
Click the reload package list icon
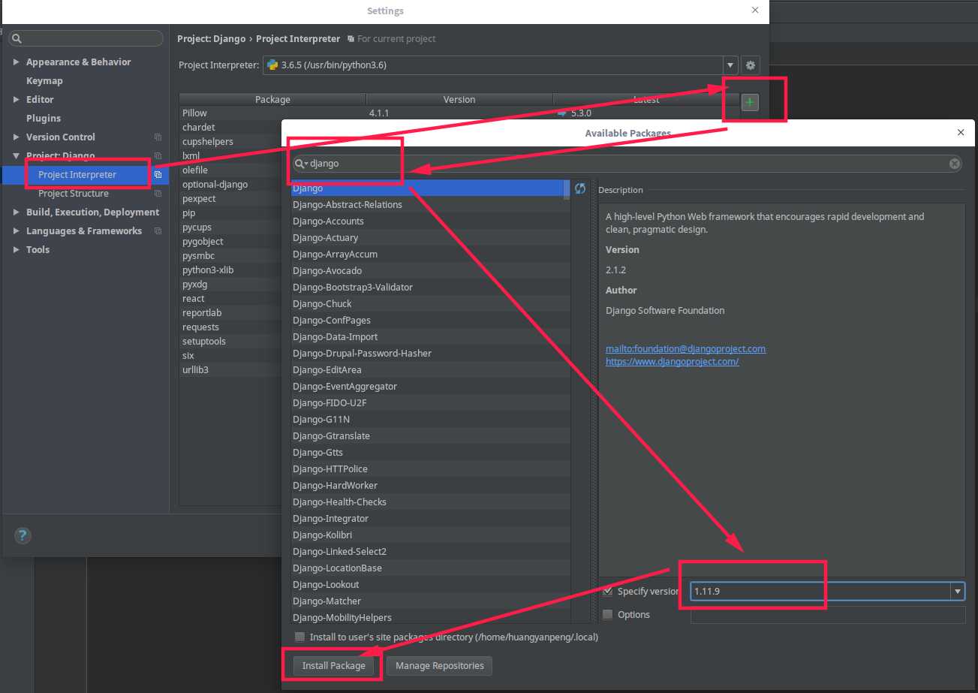(580, 188)
